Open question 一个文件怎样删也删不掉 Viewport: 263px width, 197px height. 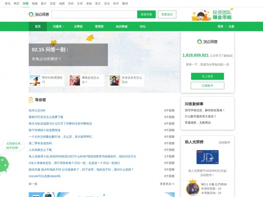click(61, 137)
